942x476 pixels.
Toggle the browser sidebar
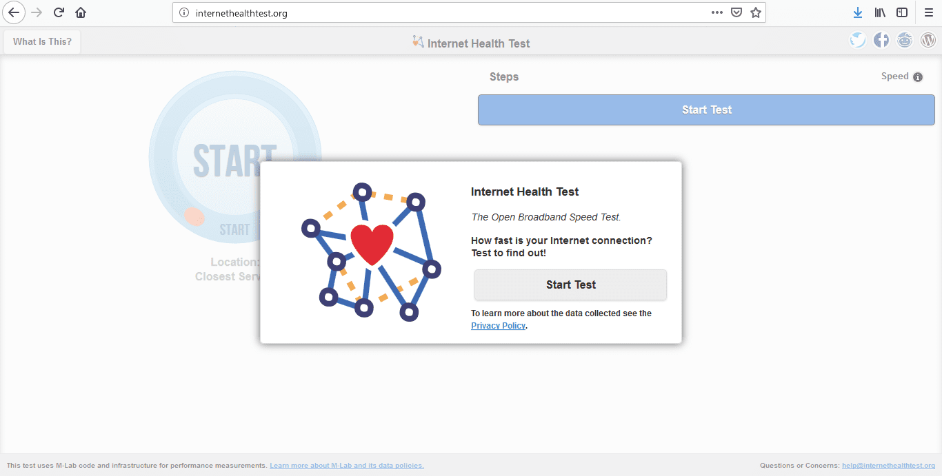pyautogui.click(x=902, y=12)
